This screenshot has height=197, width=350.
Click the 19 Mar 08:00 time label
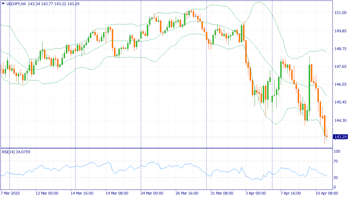(x=117, y=193)
